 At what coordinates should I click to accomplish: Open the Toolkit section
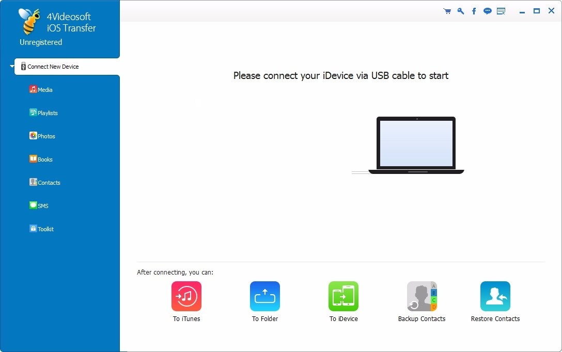[41, 229]
